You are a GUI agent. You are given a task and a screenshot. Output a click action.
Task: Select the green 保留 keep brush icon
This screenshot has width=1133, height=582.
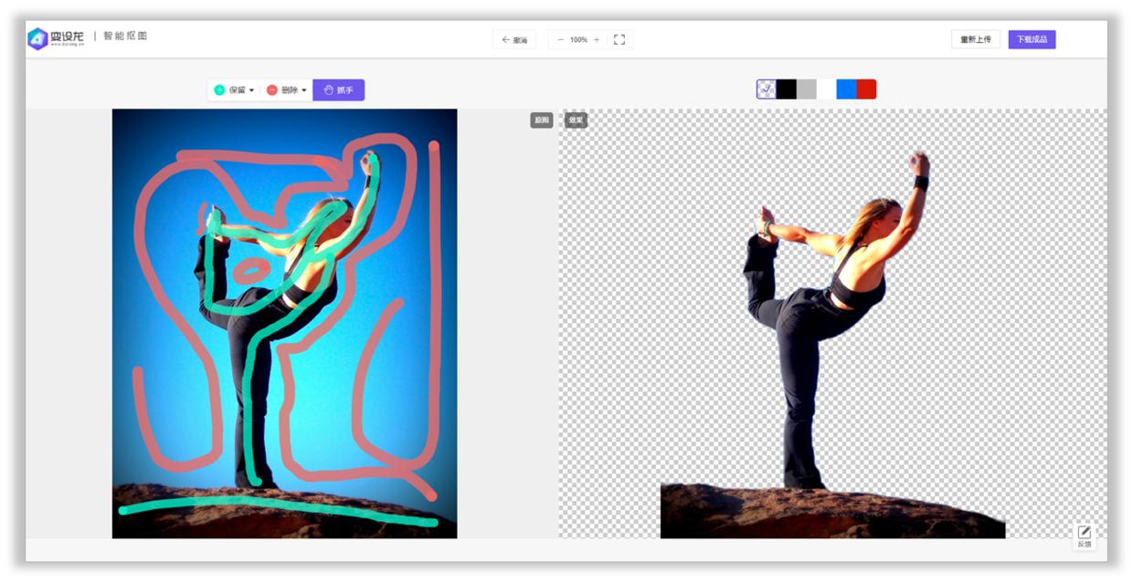(x=219, y=90)
